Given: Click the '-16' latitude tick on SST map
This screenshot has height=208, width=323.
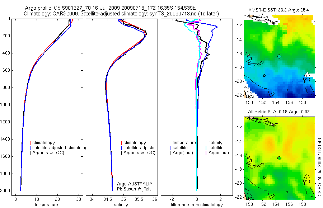Looking at the screenshot, I should [238, 54].
